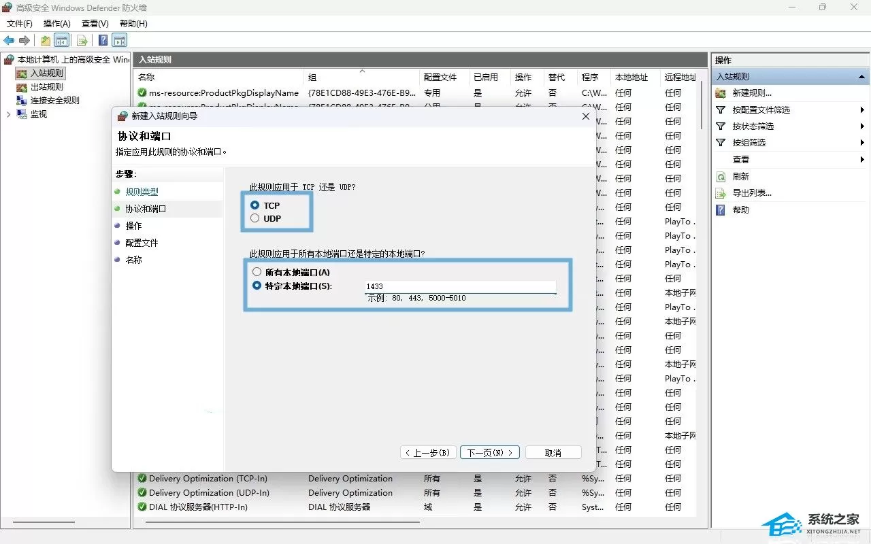871x544 pixels.
Task: Select 出站规则 in the console tree
Action: [47, 86]
